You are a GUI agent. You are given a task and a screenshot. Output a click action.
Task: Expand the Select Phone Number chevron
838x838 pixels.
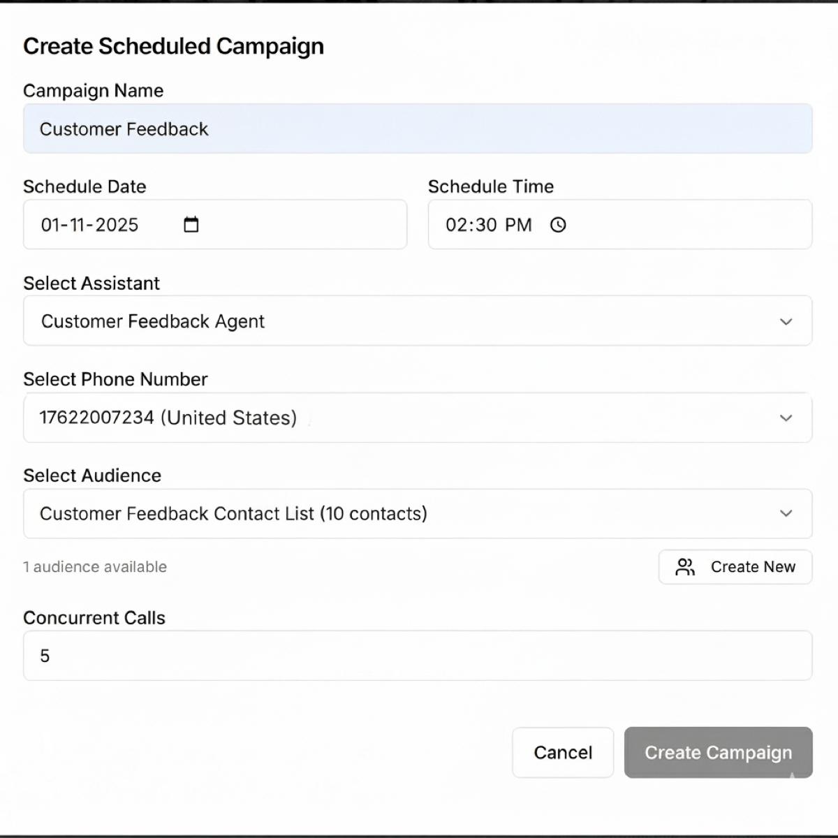click(x=786, y=418)
